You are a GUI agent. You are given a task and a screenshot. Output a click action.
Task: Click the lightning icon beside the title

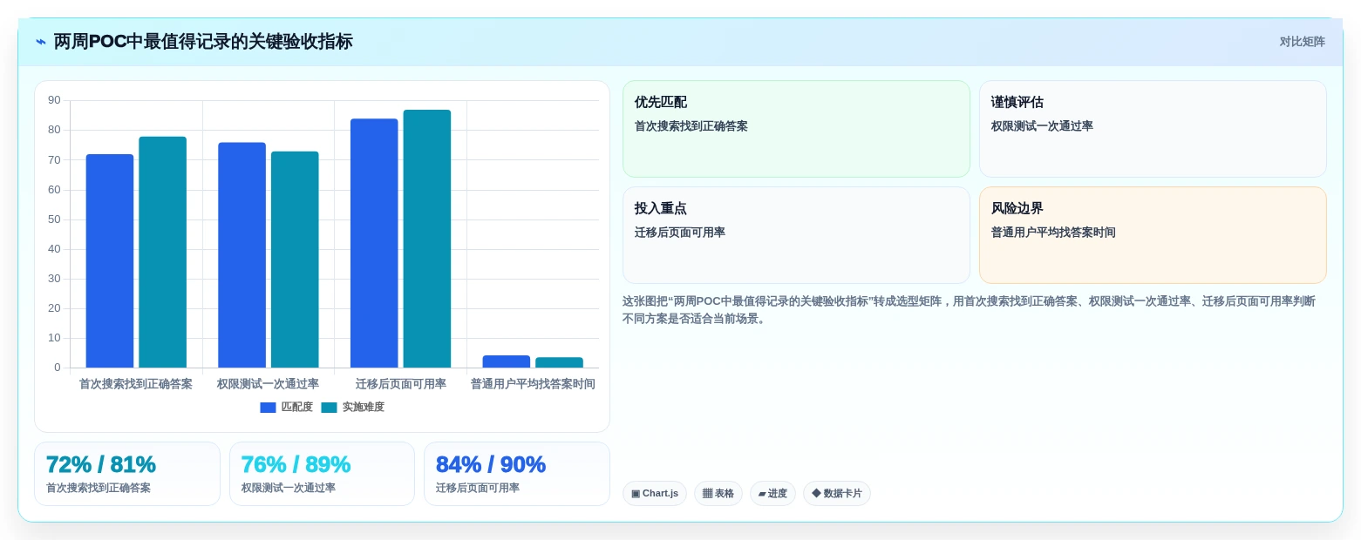coord(41,42)
